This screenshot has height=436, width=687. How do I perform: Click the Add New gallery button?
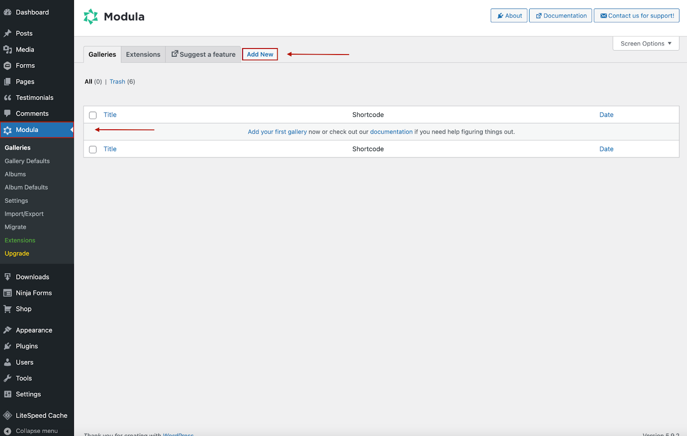pyautogui.click(x=260, y=55)
